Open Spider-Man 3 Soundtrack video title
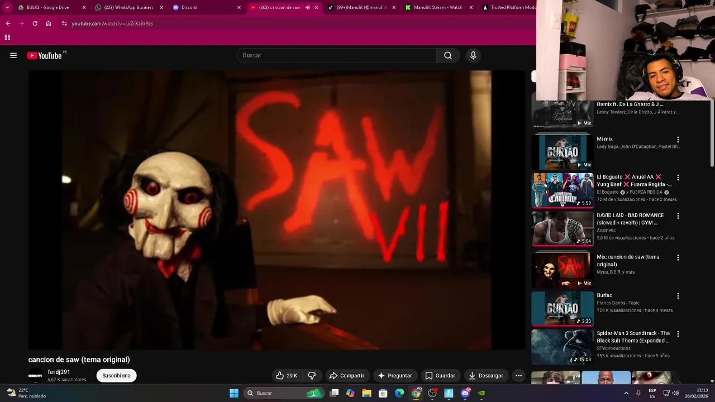The image size is (715, 402). point(633,337)
